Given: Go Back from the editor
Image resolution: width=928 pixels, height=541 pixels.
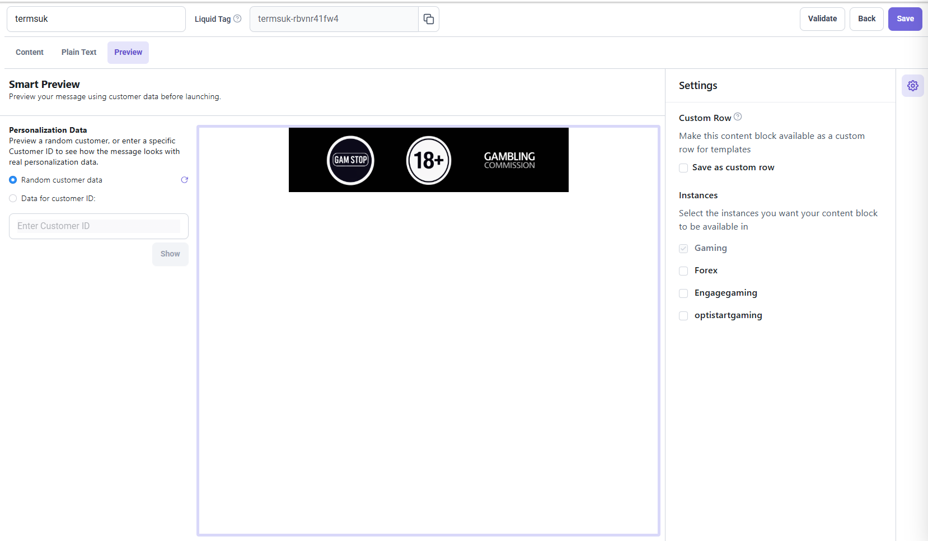Looking at the screenshot, I should coord(866,19).
